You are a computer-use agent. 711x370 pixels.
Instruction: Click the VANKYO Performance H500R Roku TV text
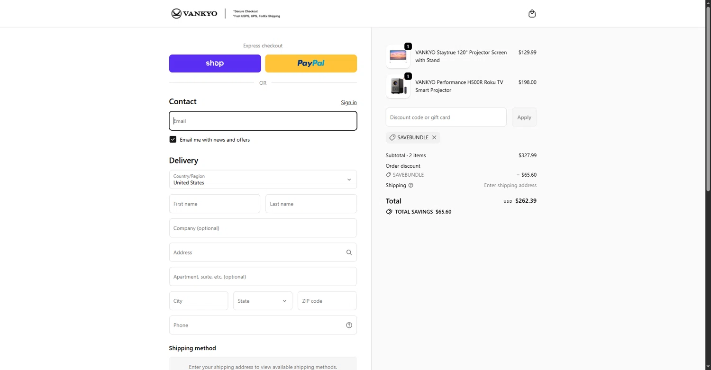[x=459, y=86]
